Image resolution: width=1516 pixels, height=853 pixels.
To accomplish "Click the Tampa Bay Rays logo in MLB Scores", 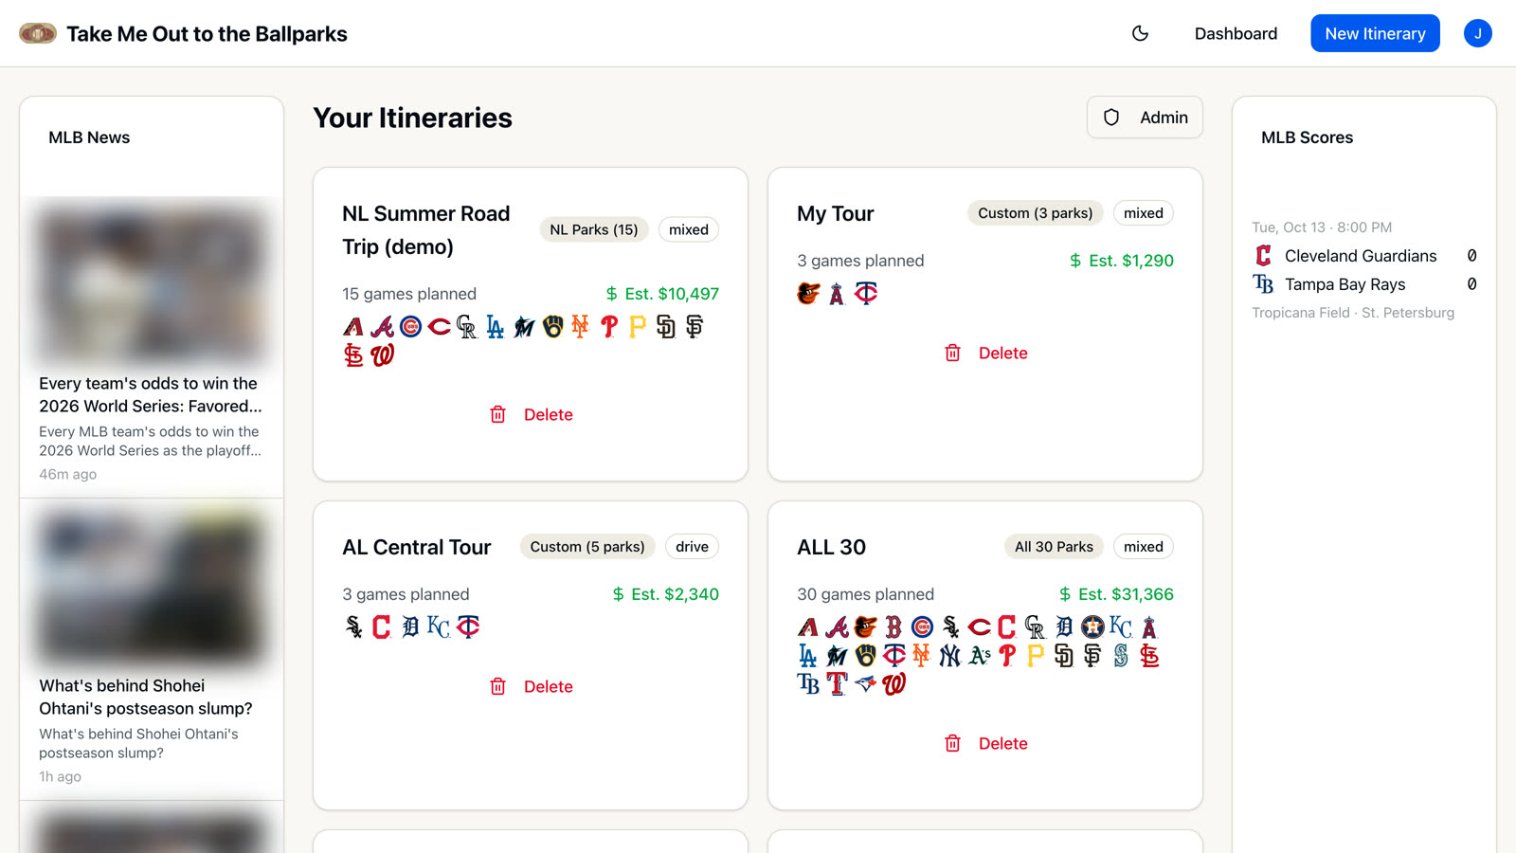I will click(1263, 284).
